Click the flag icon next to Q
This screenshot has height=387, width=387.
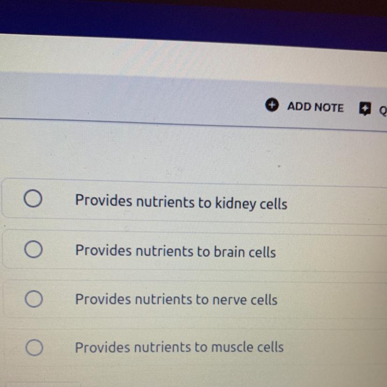(365, 109)
